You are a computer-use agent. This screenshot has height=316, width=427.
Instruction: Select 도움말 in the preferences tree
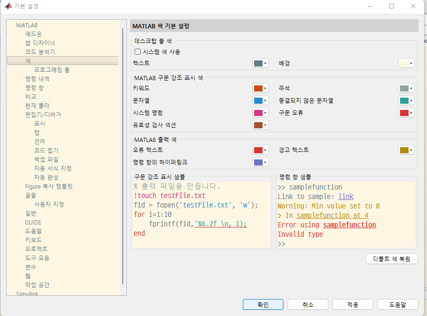point(34,231)
